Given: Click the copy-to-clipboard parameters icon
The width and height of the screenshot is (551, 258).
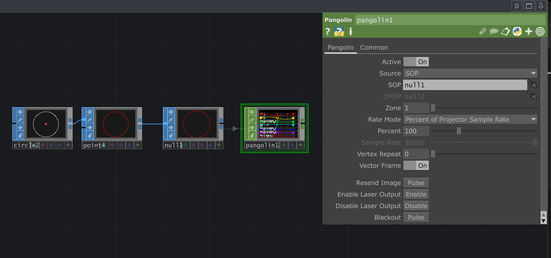Looking at the screenshot, I should [x=505, y=31].
